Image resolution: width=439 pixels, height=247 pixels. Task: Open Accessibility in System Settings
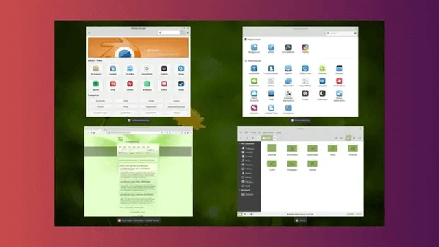point(254,70)
